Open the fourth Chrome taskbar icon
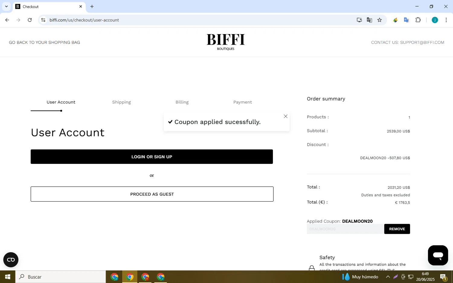 [x=161, y=277]
